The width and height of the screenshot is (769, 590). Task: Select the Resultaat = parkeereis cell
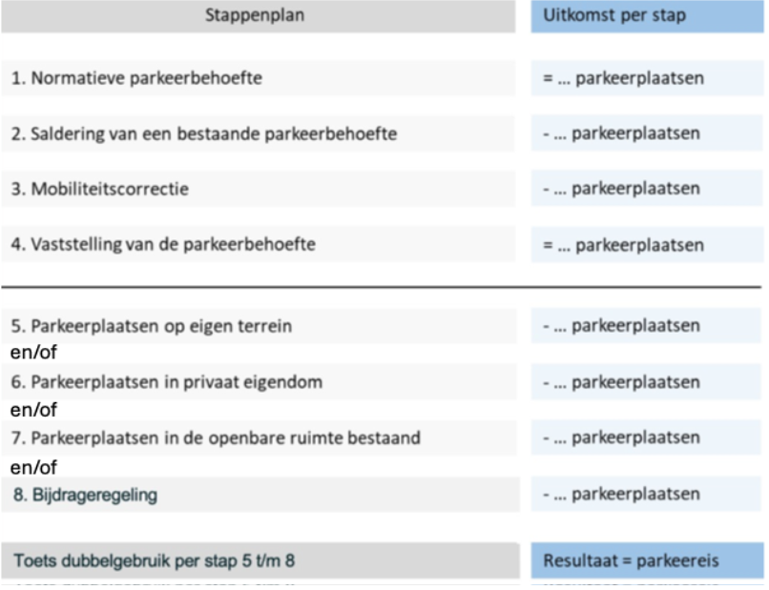pyautogui.click(x=648, y=560)
